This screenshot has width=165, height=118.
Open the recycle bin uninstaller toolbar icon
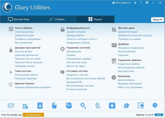point(97,105)
